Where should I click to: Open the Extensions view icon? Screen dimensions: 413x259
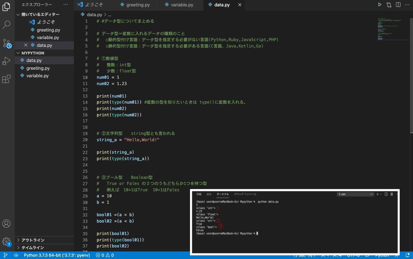point(6,79)
